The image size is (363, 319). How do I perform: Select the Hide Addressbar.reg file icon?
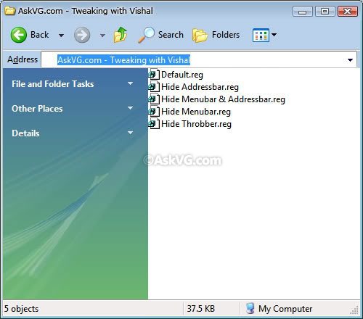154,86
